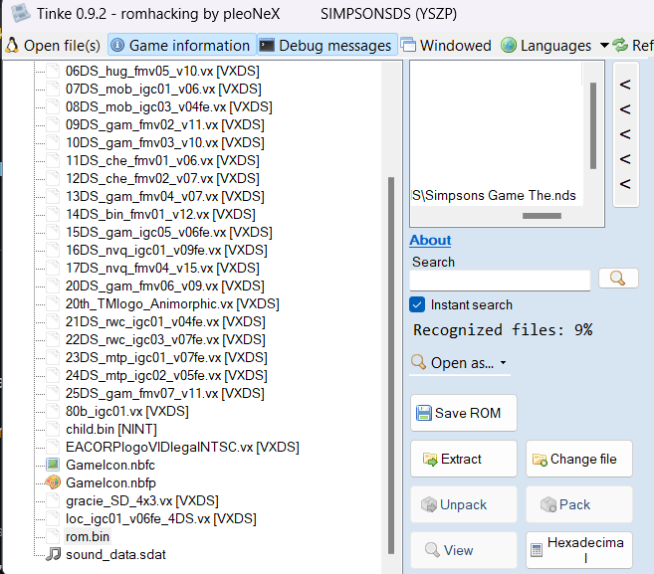
Task: Click the penguin icon beside Open file(s)
Action: 12,45
